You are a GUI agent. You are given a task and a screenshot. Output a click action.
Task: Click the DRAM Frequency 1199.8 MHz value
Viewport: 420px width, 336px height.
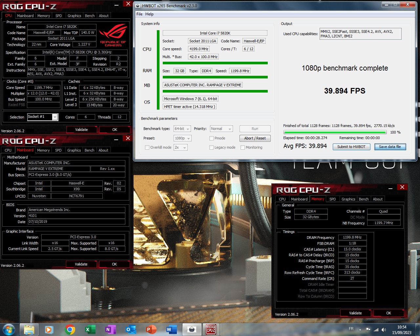pos(352,237)
